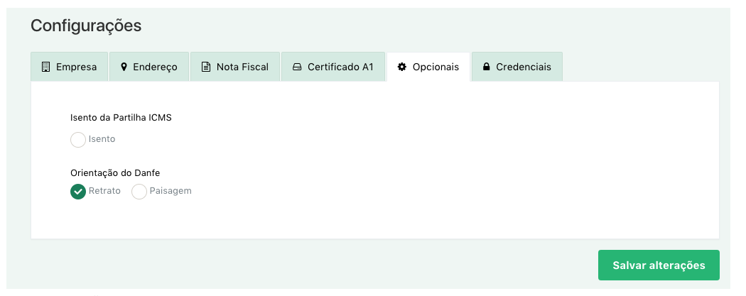Viewport: 746px width, 296px height.
Task: Switch to the Credenciais tab
Action: (523, 67)
